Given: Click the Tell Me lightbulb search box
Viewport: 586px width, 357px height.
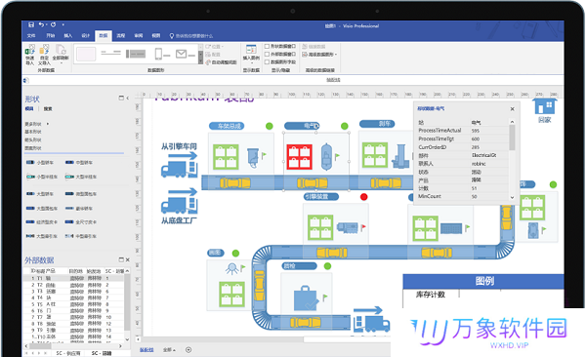Looking at the screenshot, I should coord(191,36).
